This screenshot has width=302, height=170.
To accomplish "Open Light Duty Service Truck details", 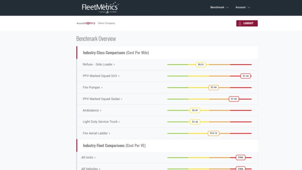I will [101, 122].
